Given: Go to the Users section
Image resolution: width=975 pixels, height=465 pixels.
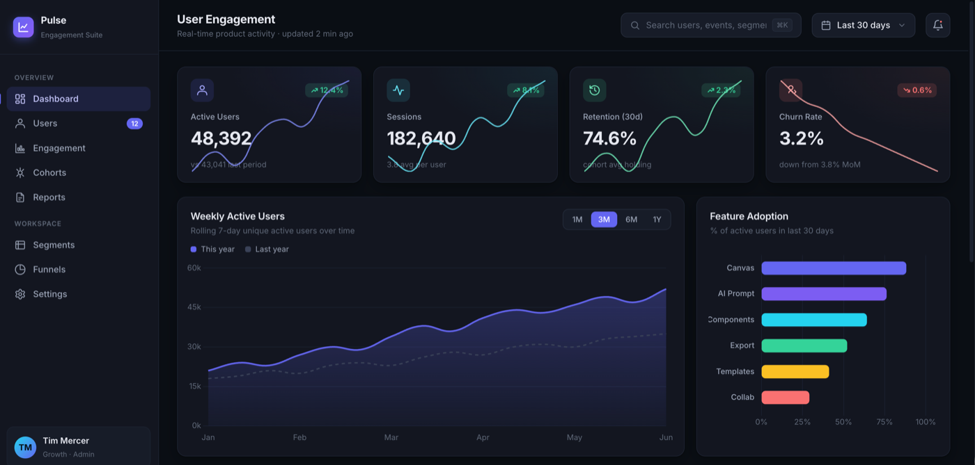Looking at the screenshot, I should 79,124.
